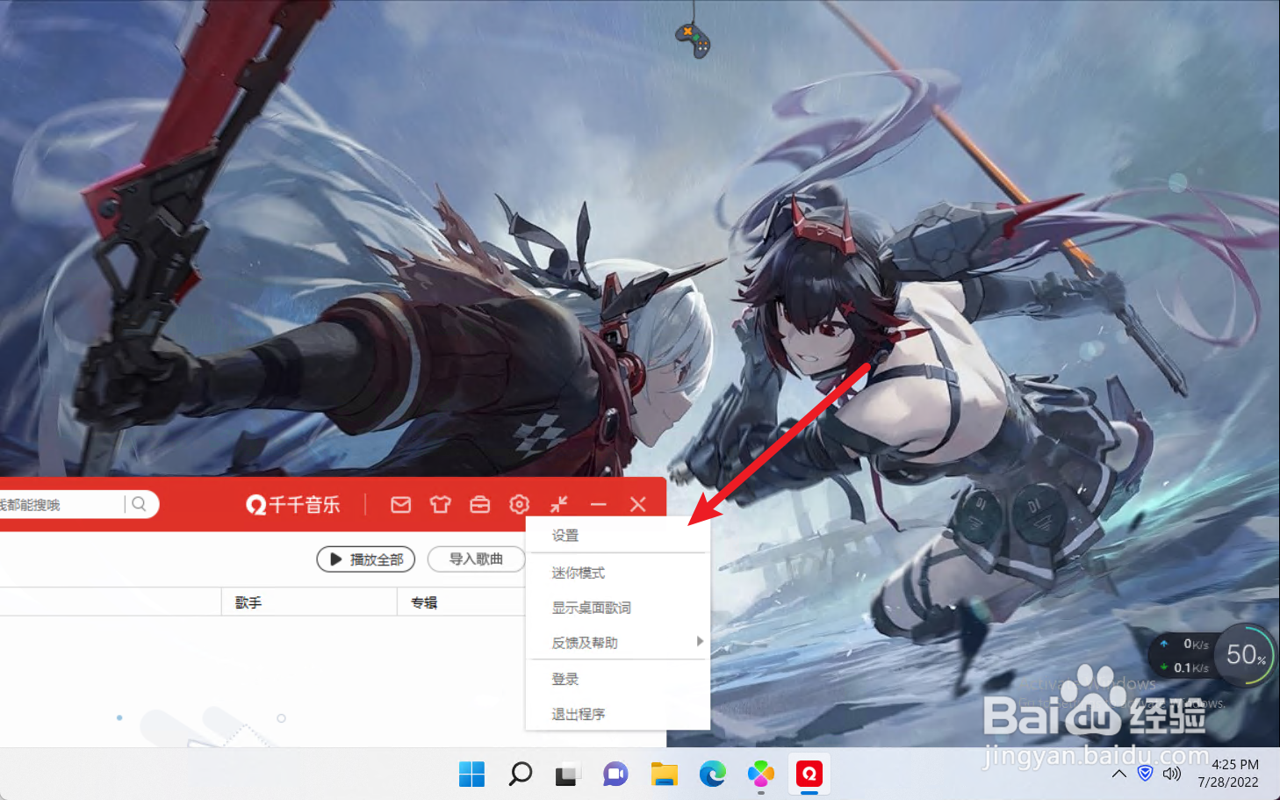Open the toolbox briefcase icon
Screen dimensions: 1280x800
coord(479,504)
